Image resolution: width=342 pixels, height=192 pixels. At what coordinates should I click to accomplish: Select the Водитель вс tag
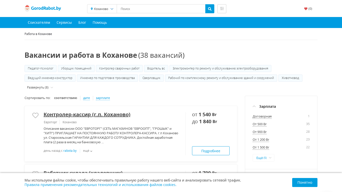pyautogui.click(x=156, y=68)
